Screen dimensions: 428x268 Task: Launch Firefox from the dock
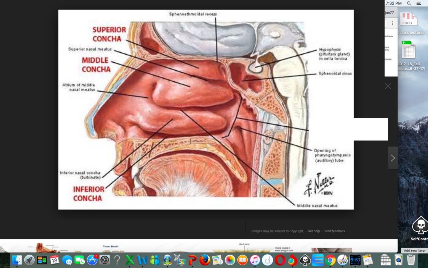click(205, 260)
